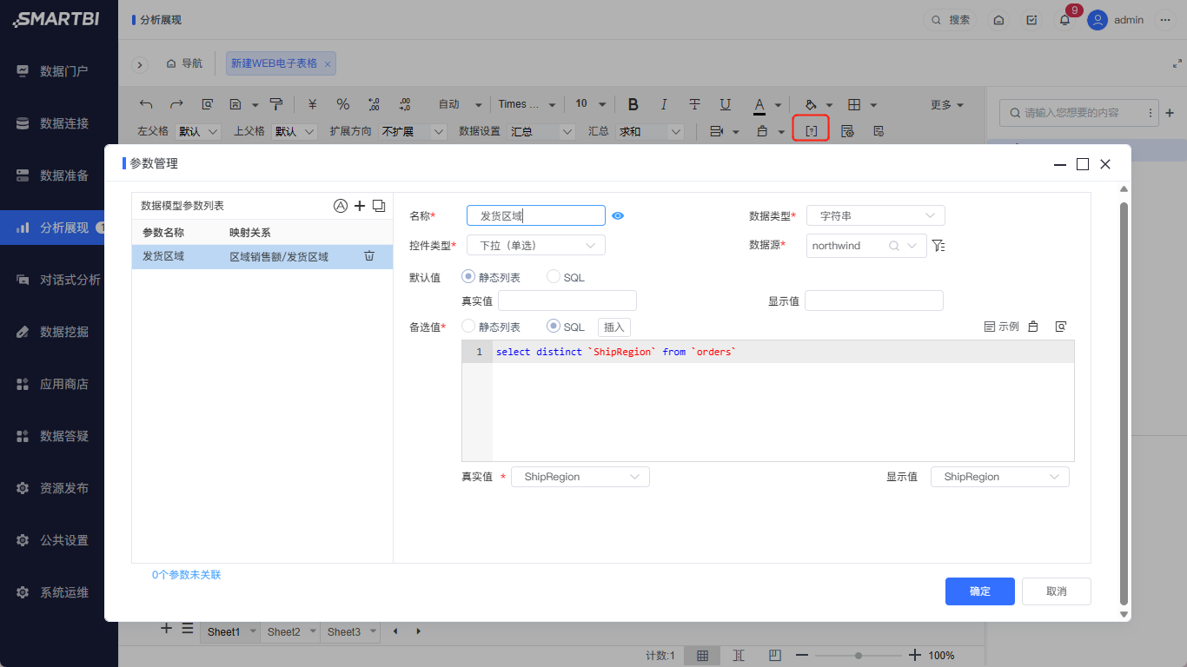The width and height of the screenshot is (1187, 667).
Task: Switch to the Sheet2 tab
Action: point(291,631)
